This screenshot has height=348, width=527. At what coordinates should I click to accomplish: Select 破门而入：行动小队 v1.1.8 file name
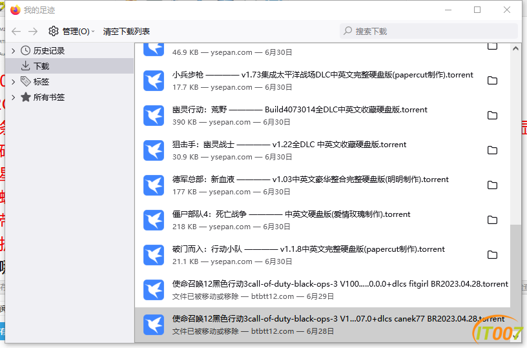(x=309, y=249)
